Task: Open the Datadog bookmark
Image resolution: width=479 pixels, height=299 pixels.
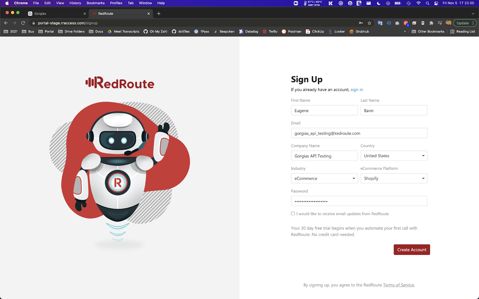Action: coord(248,31)
